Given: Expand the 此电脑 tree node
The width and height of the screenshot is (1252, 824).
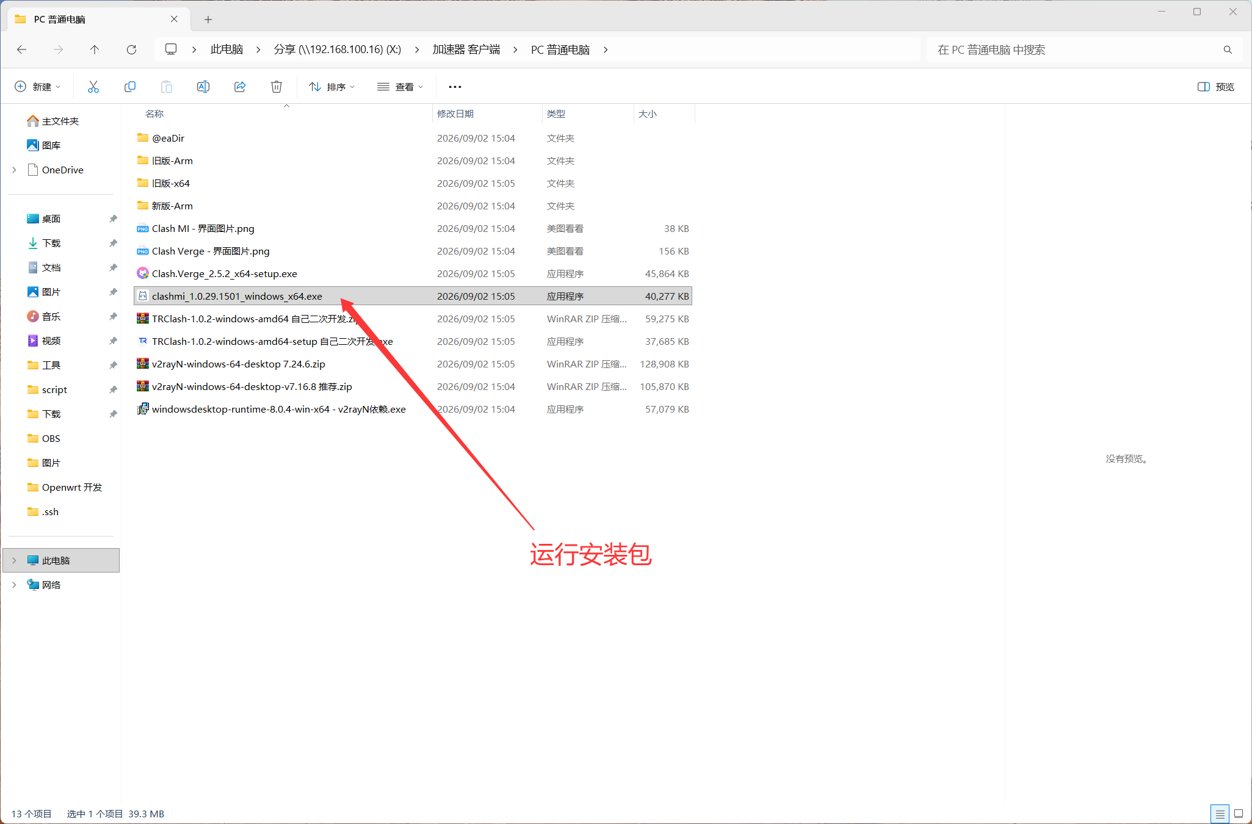Looking at the screenshot, I should tap(14, 560).
